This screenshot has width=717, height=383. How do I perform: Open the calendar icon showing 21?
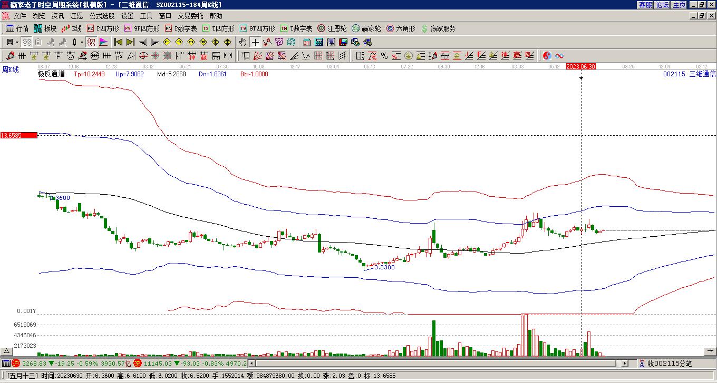306,42
